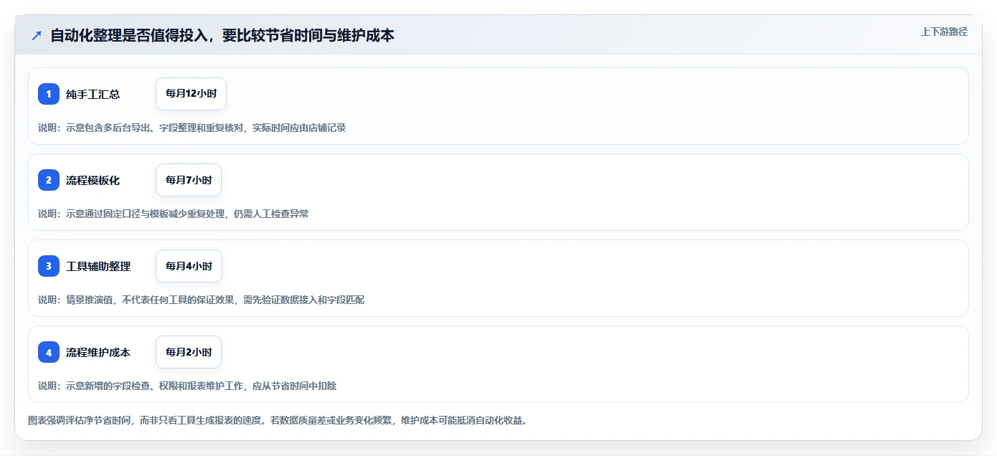The width and height of the screenshot is (997, 456).
Task: Click the footer text 图表强调评估净节省时间
Action: coord(278,420)
